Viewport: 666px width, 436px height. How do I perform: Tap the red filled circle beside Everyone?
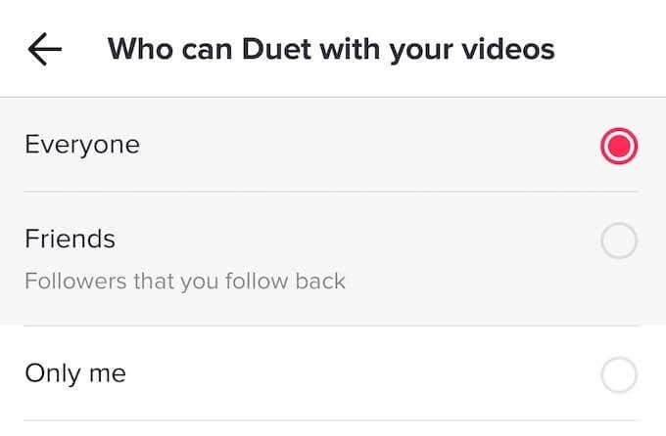coord(619,147)
